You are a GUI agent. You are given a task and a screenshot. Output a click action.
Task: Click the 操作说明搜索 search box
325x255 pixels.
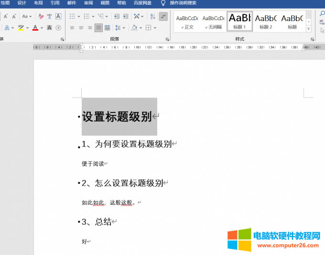[183, 3]
